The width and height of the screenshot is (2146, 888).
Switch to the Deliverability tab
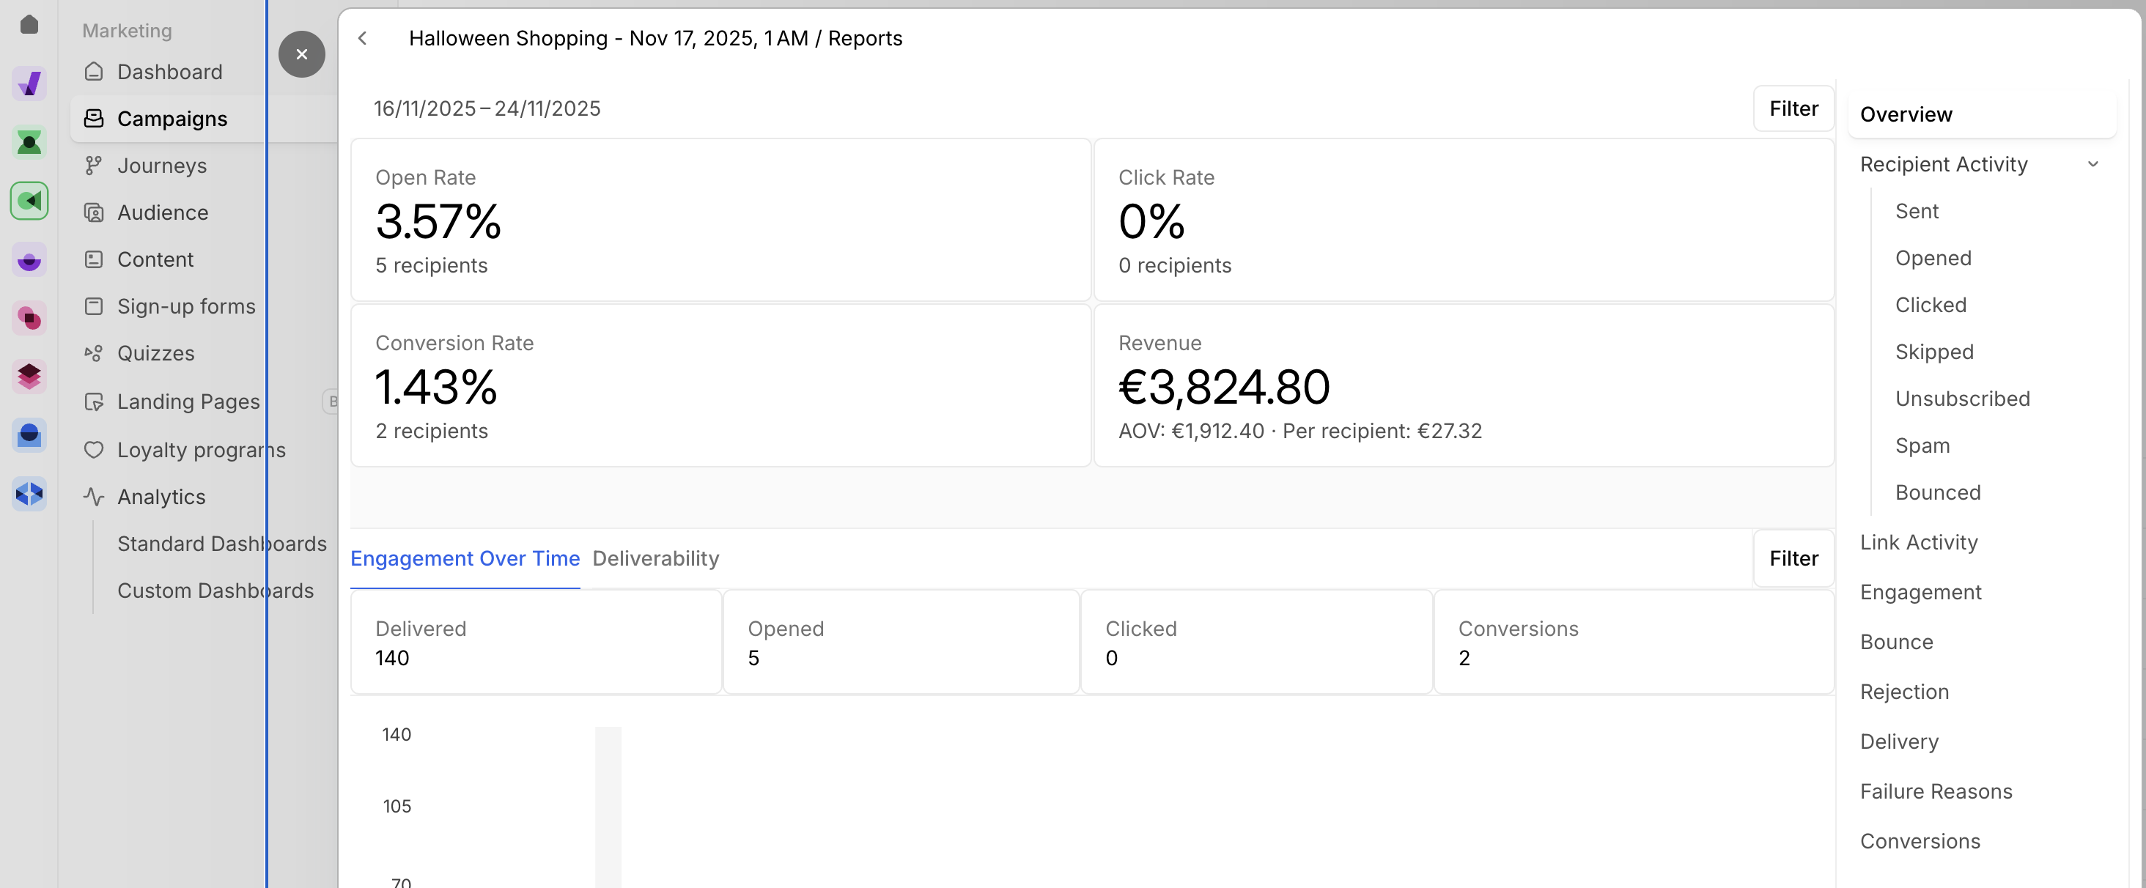pyautogui.click(x=656, y=558)
